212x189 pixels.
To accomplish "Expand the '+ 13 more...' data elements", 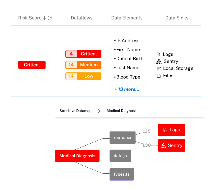I will (x=127, y=89).
